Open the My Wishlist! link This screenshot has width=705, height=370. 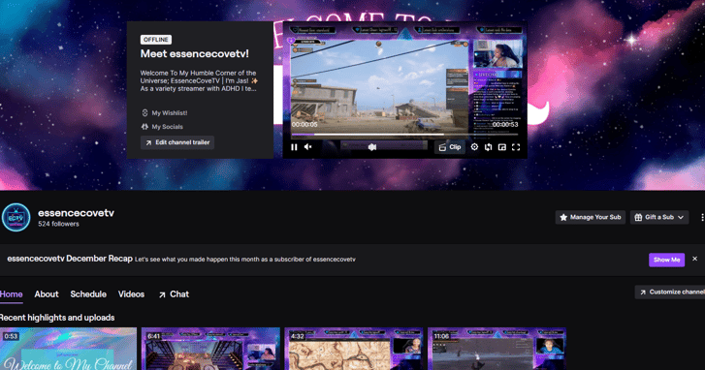pyautogui.click(x=165, y=113)
